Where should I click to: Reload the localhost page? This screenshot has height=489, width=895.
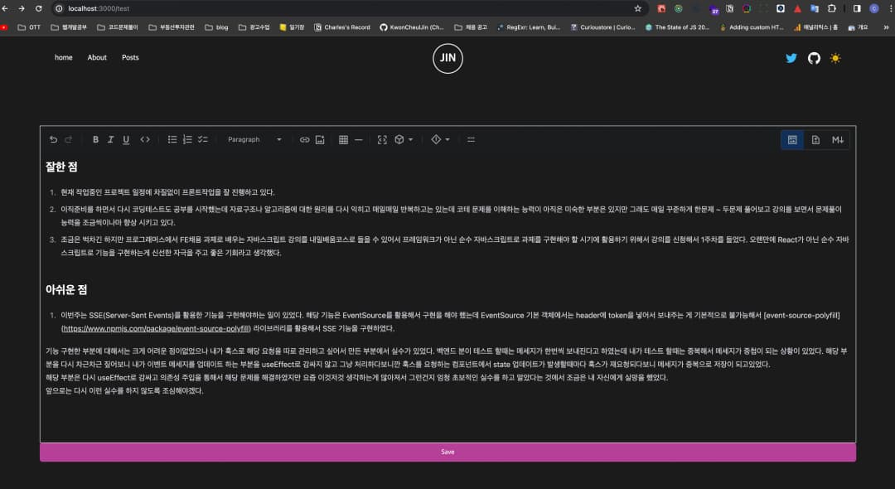click(39, 8)
